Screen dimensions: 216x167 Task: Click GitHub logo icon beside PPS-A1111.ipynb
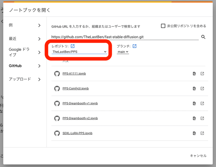pyautogui.click(x=57, y=74)
